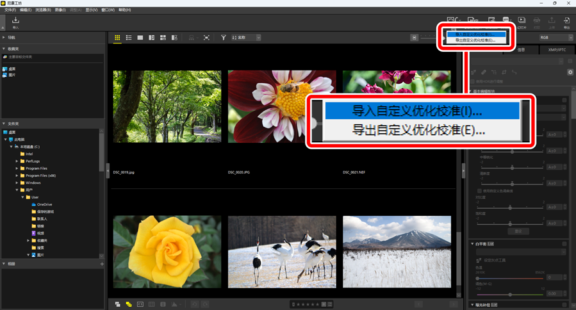Toggle the 曝光补偿 section checkbox
The width and height of the screenshot is (576, 310).
pyautogui.click(x=564, y=306)
